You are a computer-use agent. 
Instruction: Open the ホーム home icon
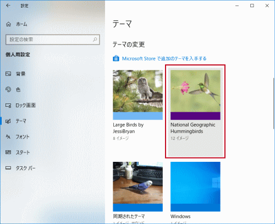coord(8,24)
